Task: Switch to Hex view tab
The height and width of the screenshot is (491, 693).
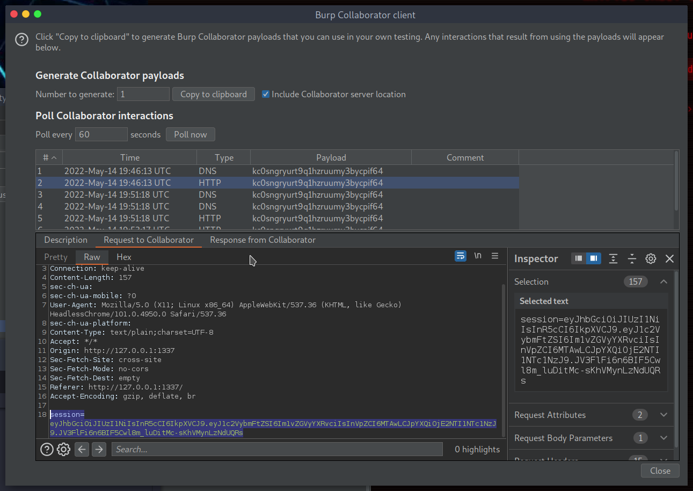Action: pos(123,257)
